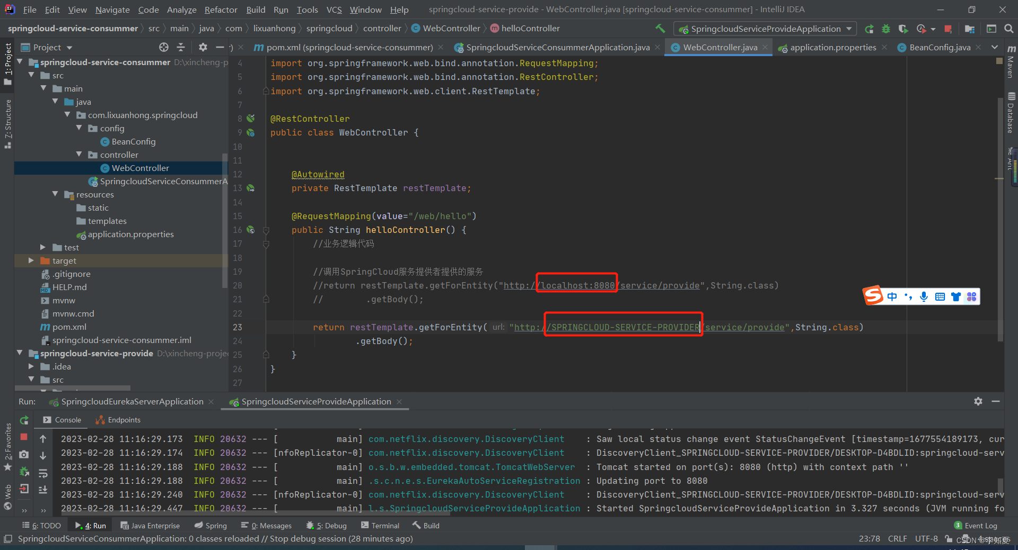The image size is (1018, 550).
Task: Open the profiler options dropdown arrow
Action: tap(933, 29)
